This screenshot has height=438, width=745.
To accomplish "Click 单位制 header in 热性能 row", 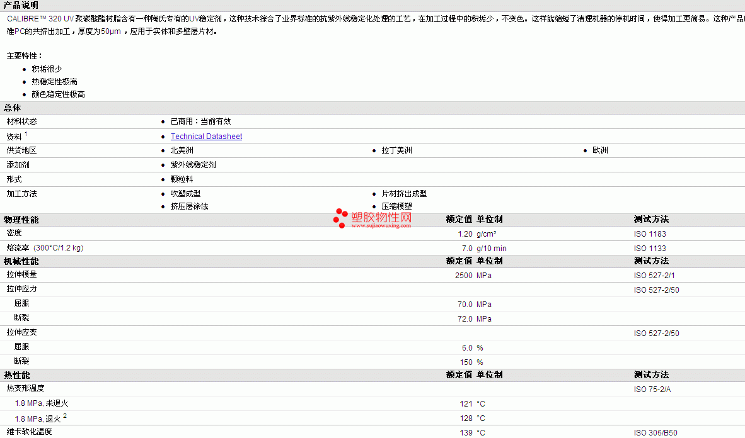I will point(489,375).
